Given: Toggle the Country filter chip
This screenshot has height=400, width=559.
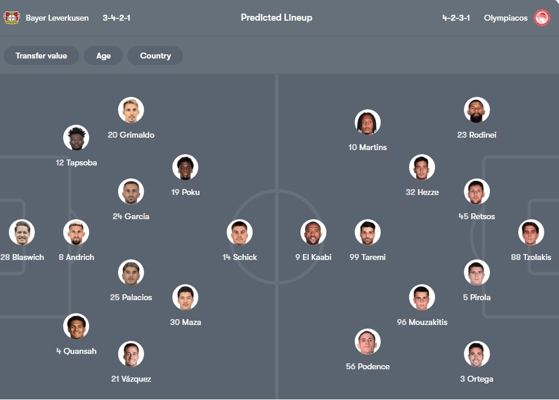Looking at the screenshot, I should [155, 56].
